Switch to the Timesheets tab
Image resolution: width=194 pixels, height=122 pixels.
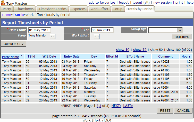tap(25, 9)
